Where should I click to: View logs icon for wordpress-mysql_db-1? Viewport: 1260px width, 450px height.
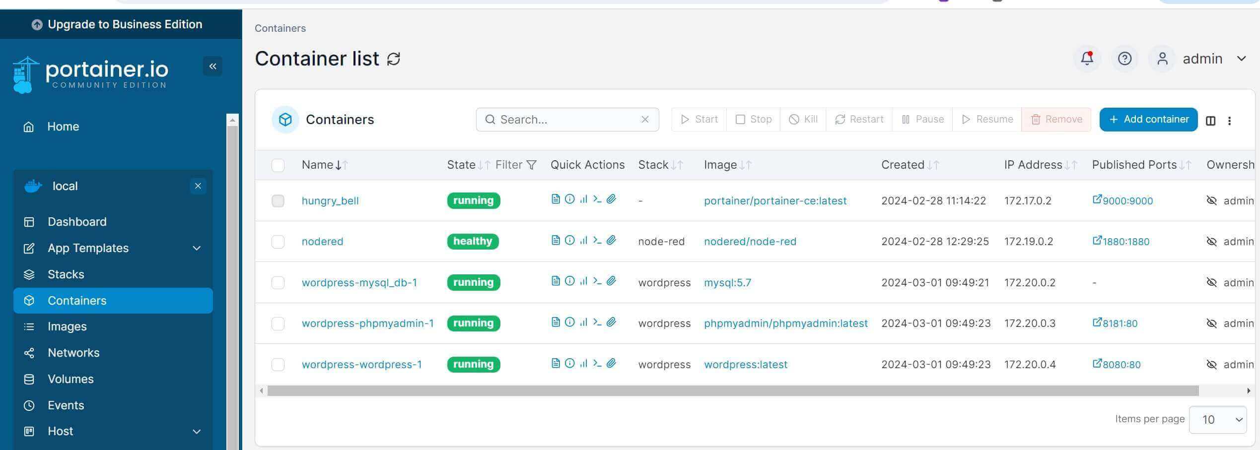[x=556, y=281]
